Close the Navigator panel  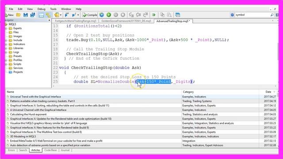coord(49,20)
